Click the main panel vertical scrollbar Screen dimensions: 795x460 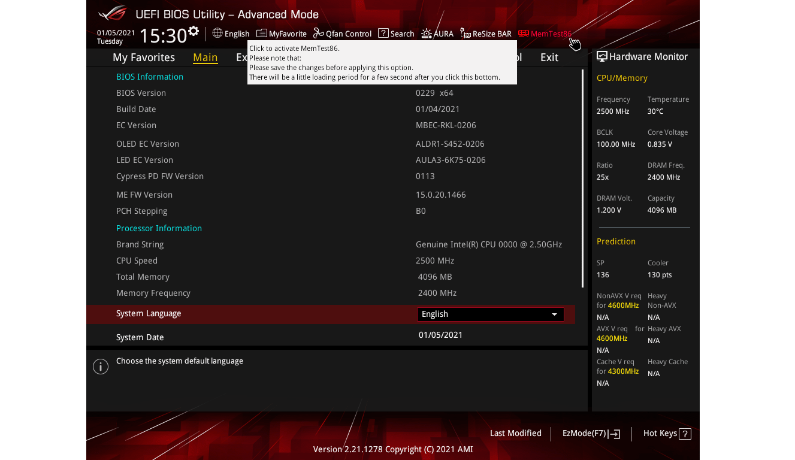pos(582,178)
